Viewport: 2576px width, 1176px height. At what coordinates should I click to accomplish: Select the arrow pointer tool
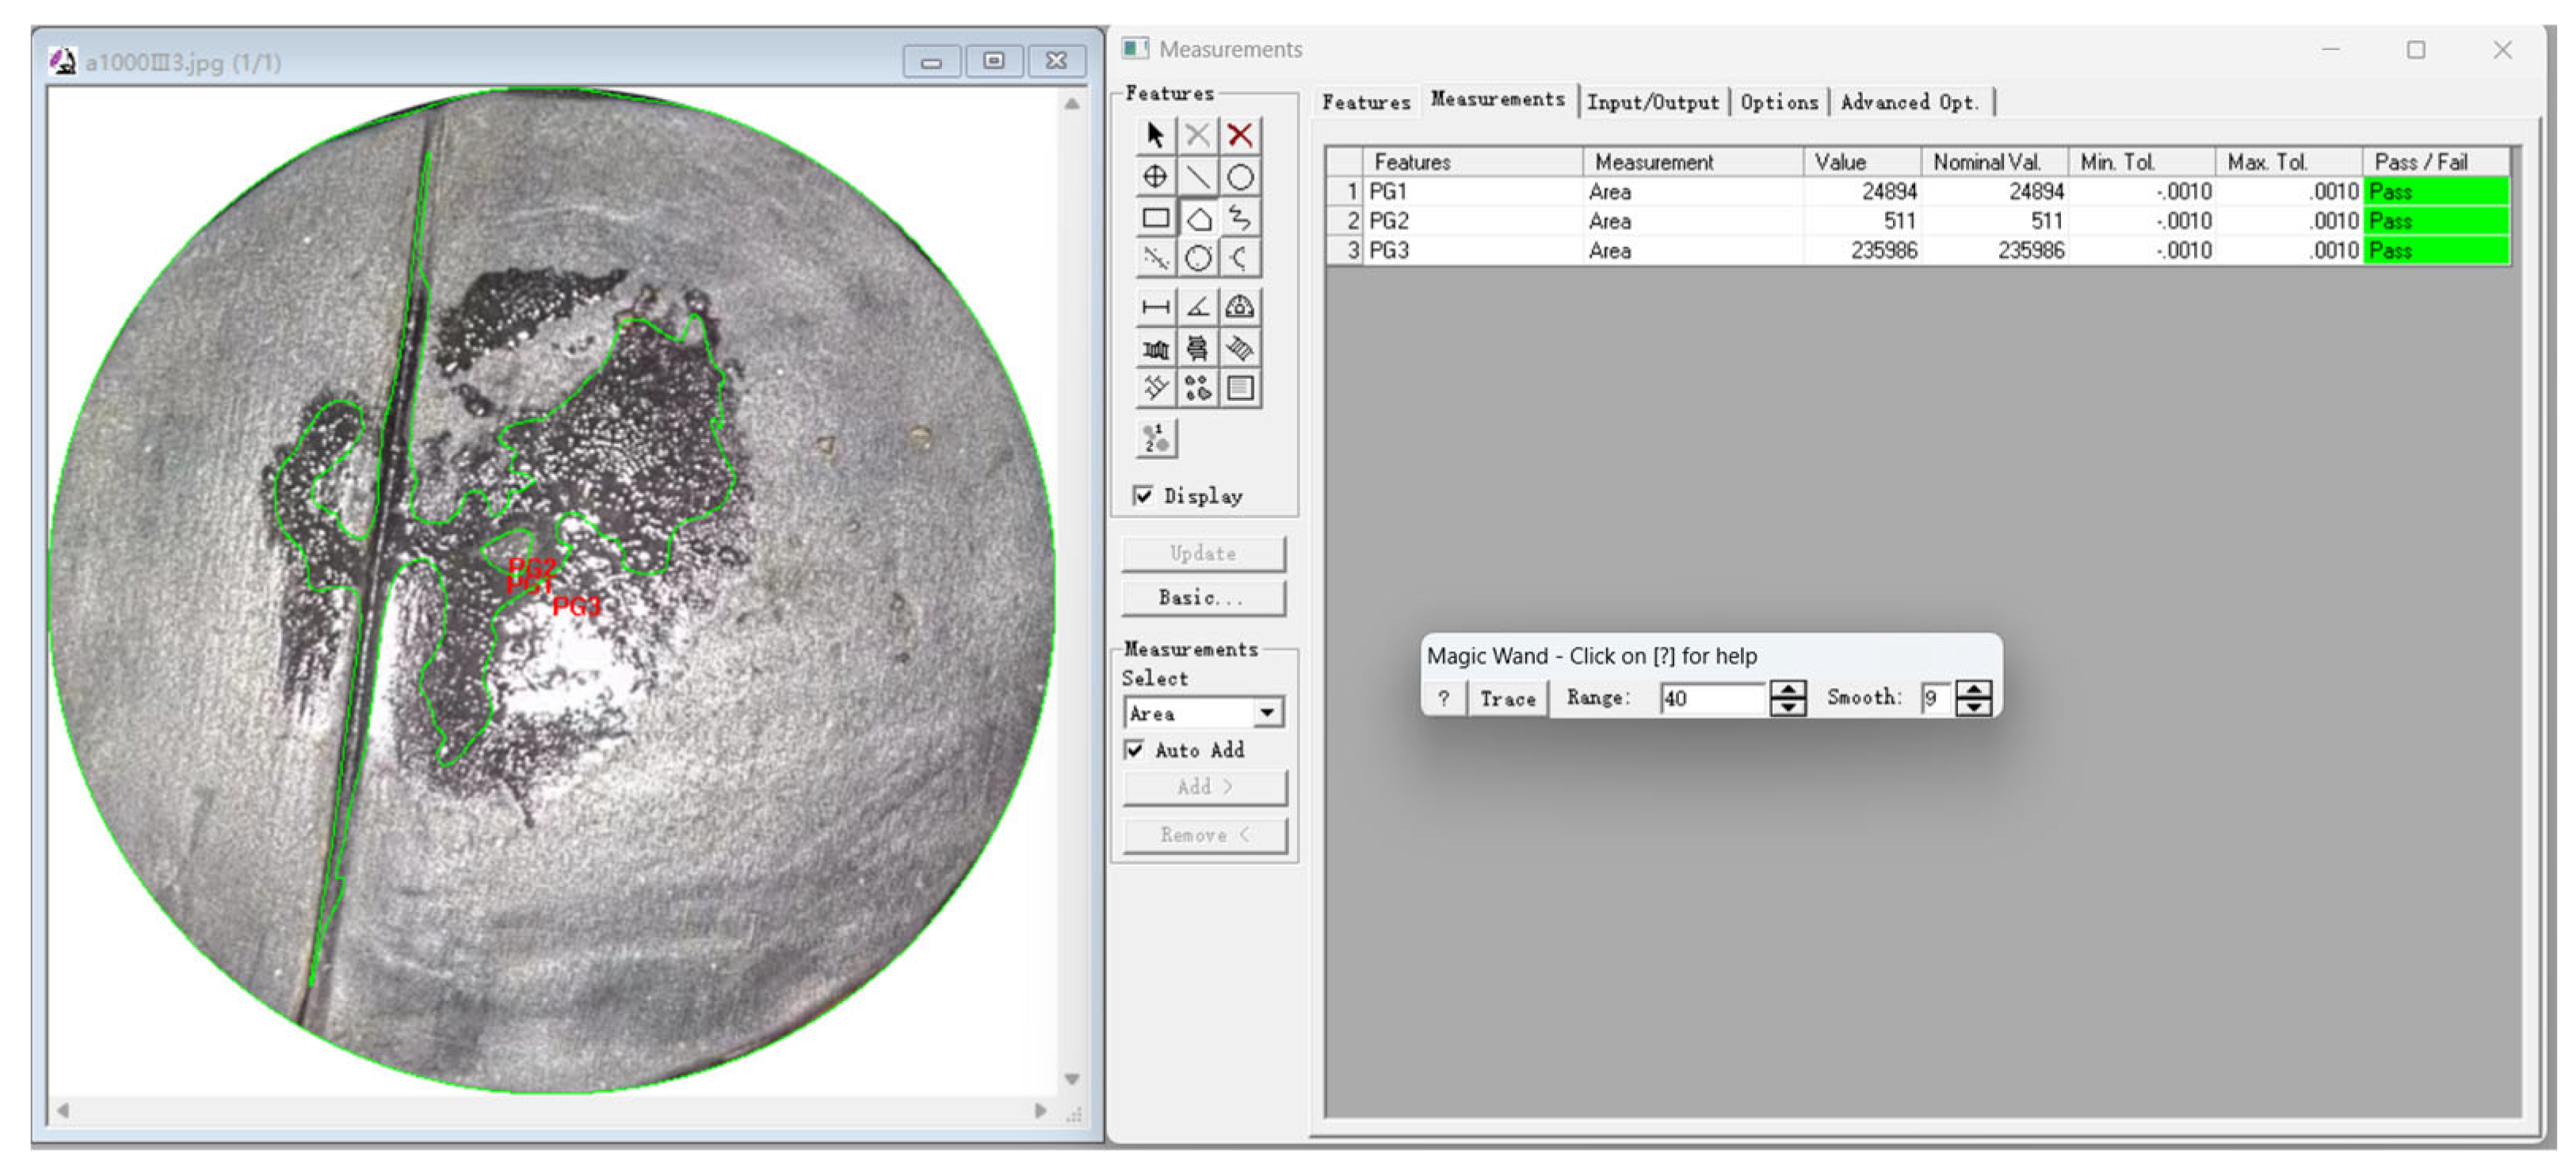click(x=1155, y=135)
